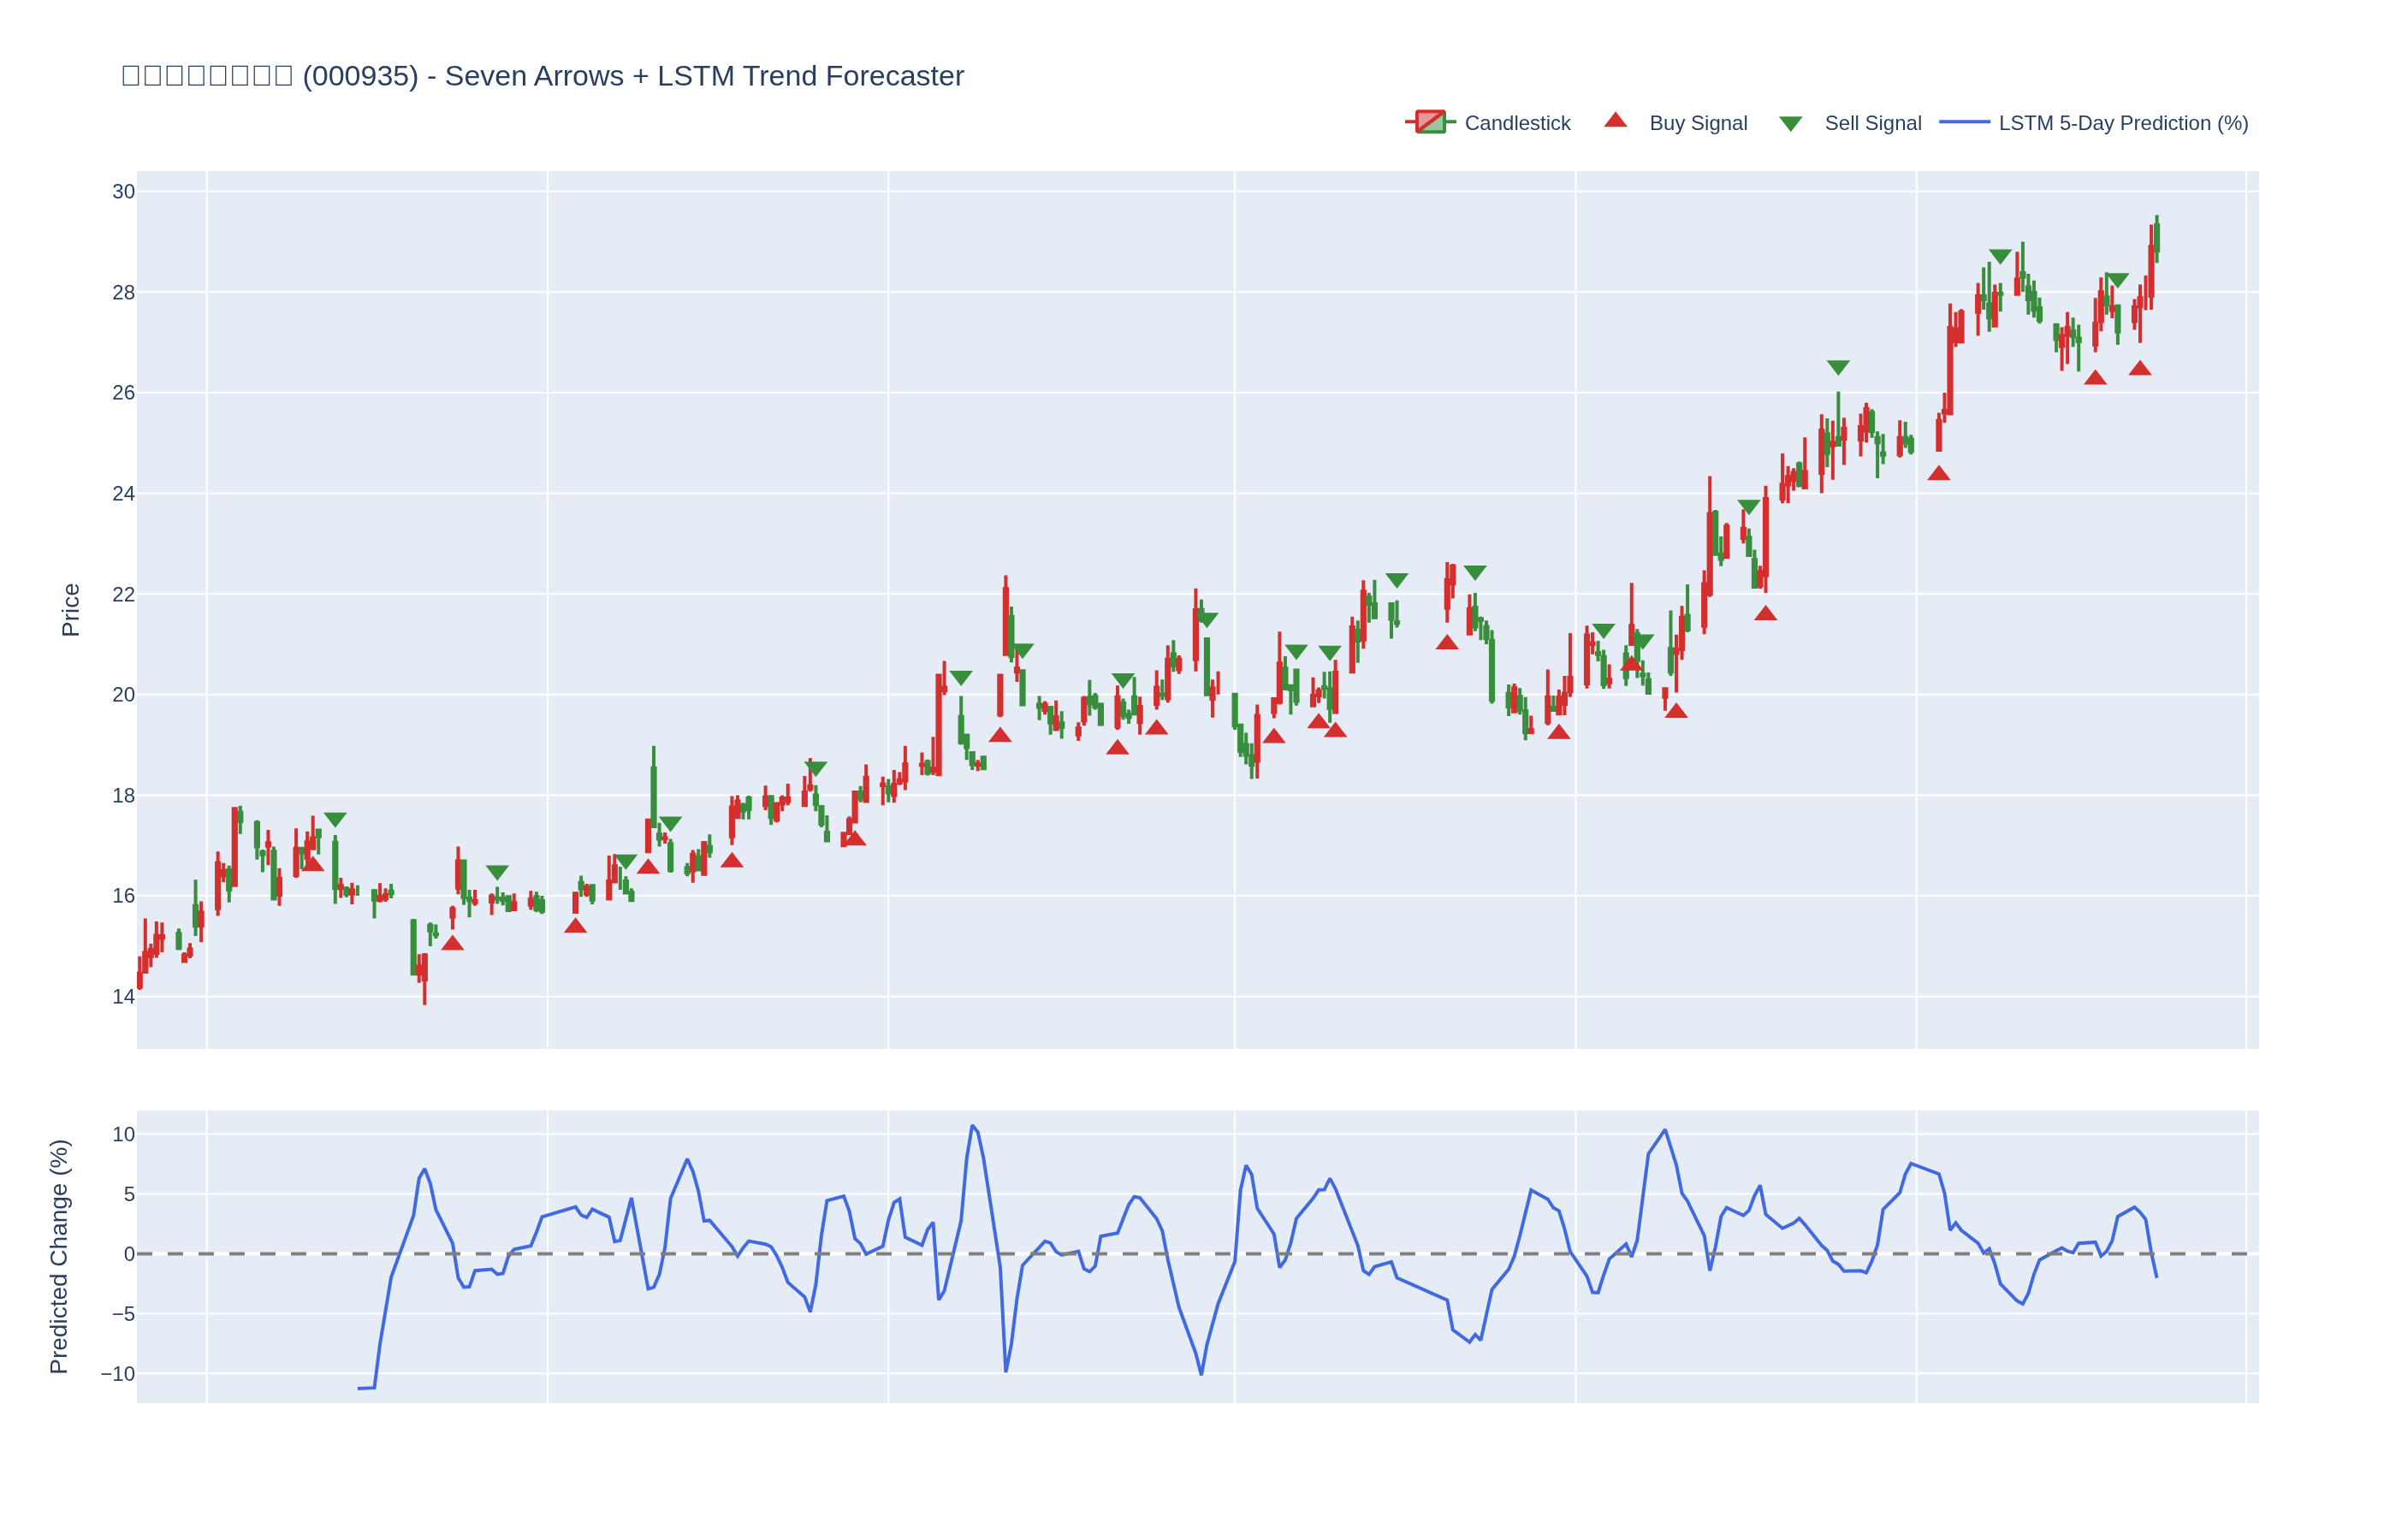Toggle LSTM 5-Day Prediction (%) legend label

pos(2123,123)
